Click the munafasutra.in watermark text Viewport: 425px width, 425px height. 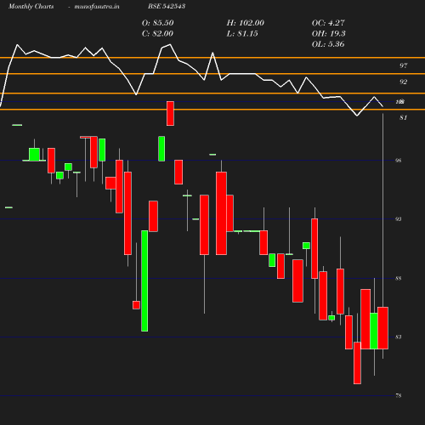coord(97,6)
